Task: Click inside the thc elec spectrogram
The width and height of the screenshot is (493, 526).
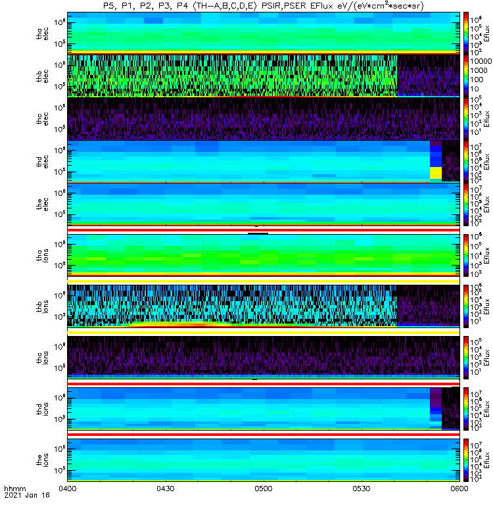Action: coord(264,119)
